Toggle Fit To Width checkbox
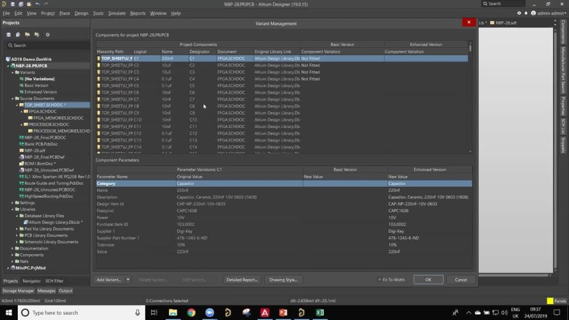 click(x=379, y=280)
